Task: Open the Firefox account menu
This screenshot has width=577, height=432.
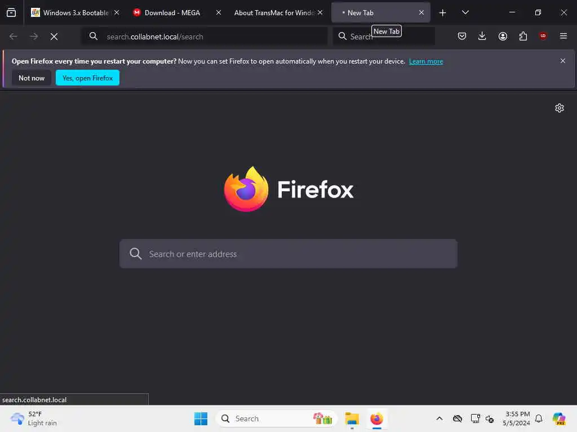Action: point(503,36)
